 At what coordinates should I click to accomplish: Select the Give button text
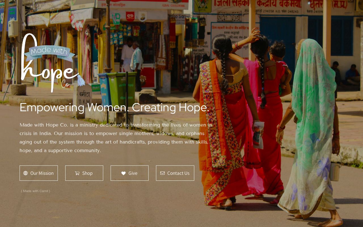133,173
